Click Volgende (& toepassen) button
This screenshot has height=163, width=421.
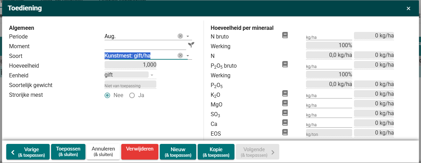257,152
